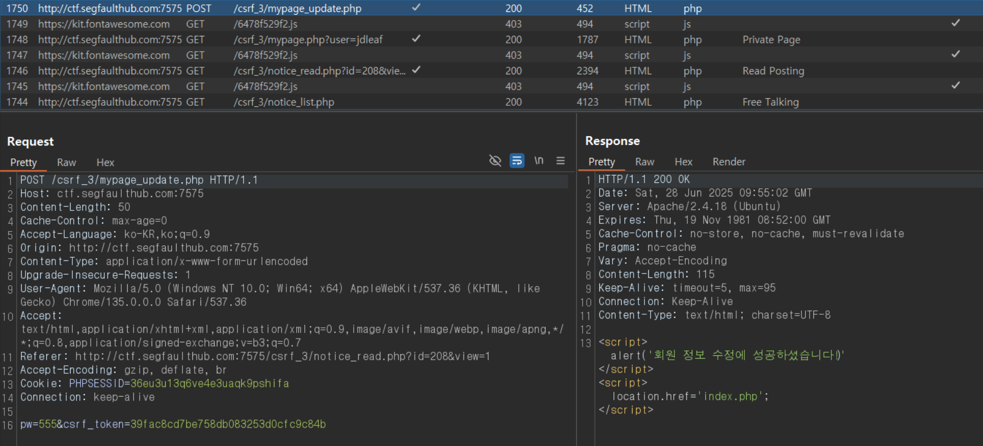This screenshot has height=446, width=983.
Task: Click the 'Read Posting' title cell
Action: click(773, 71)
